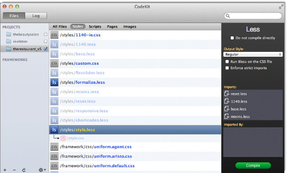Click the import icon beside mixins.less
The height and width of the screenshot is (173, 287).
(x=227, y=116)
